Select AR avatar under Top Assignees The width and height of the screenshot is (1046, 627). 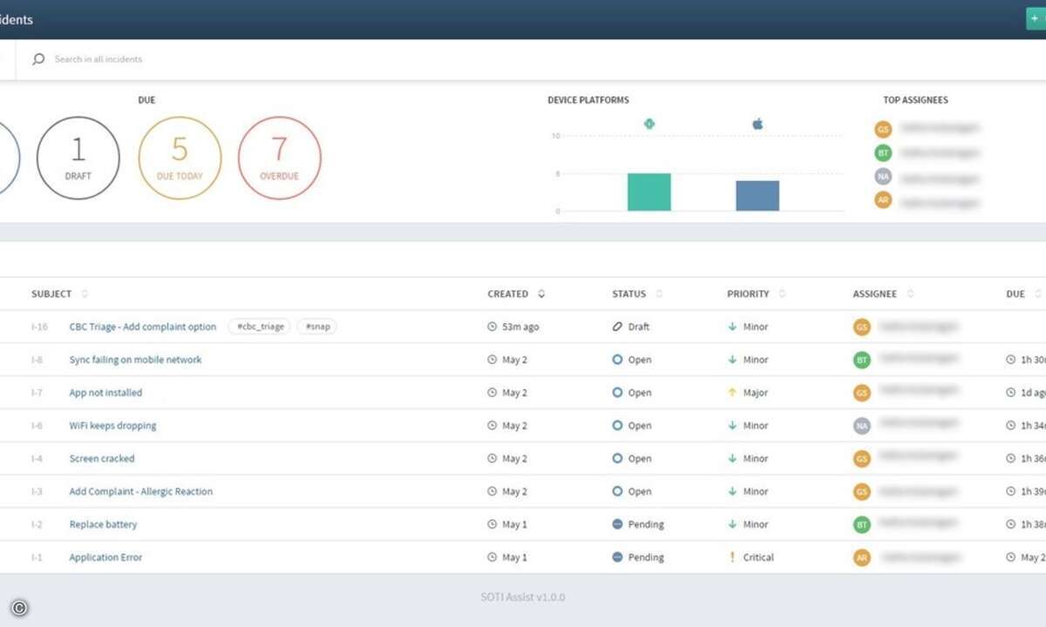coord(883,200)
